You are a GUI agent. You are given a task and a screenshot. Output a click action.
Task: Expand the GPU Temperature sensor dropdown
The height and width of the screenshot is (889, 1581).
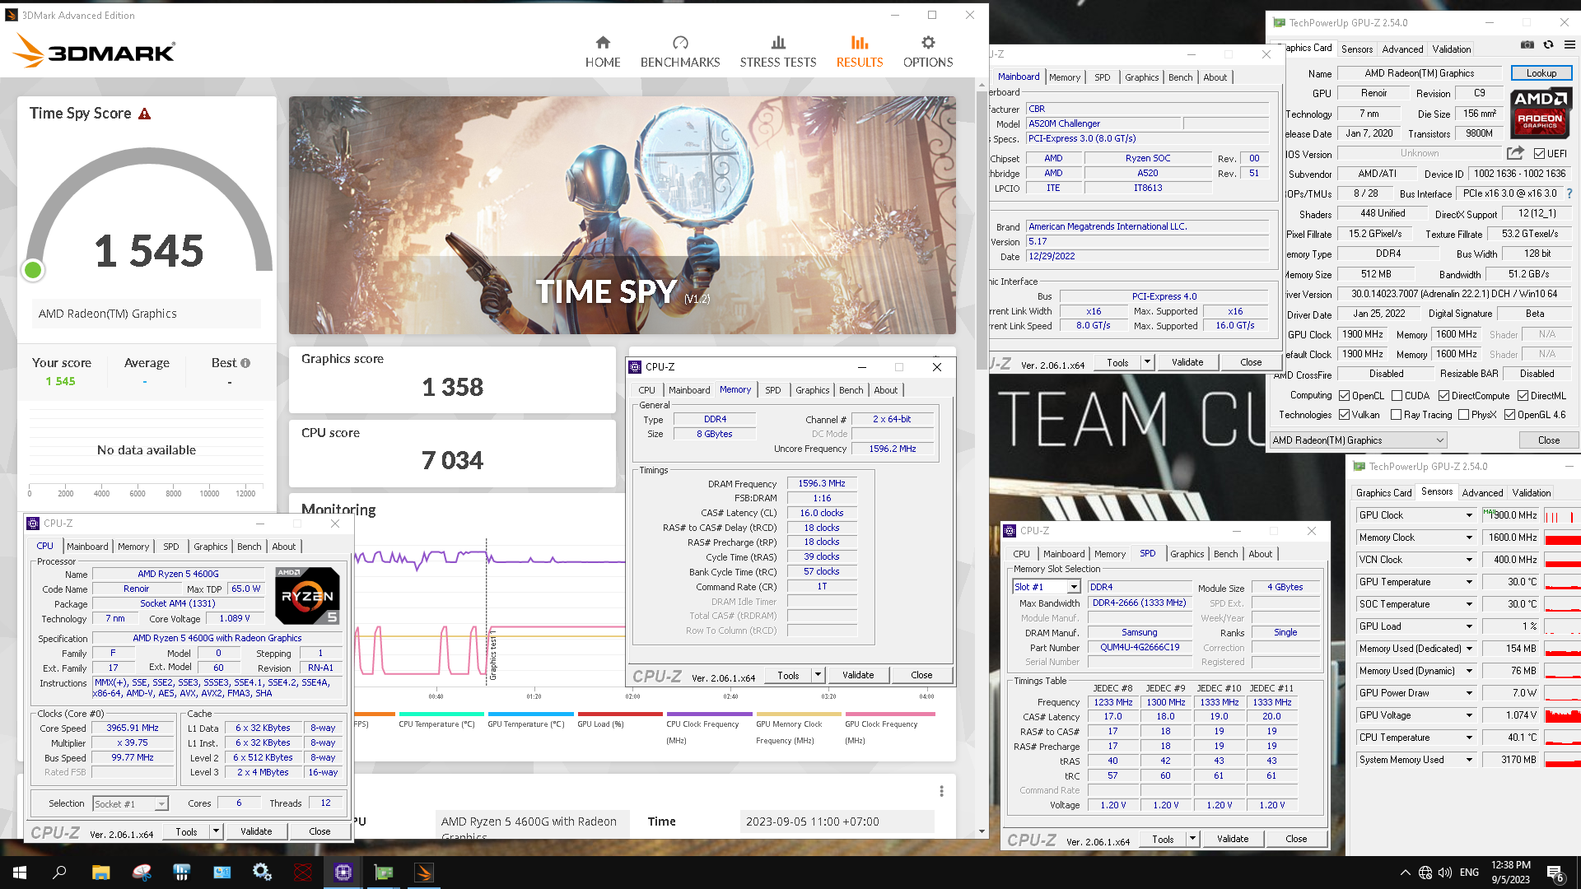click(1469, 582)
